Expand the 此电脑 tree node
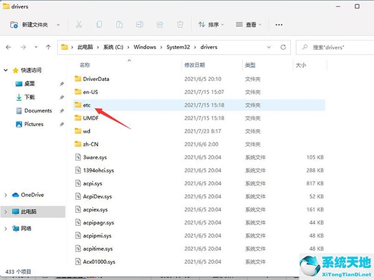The image size is (374, 280). [x=6, y=212]
